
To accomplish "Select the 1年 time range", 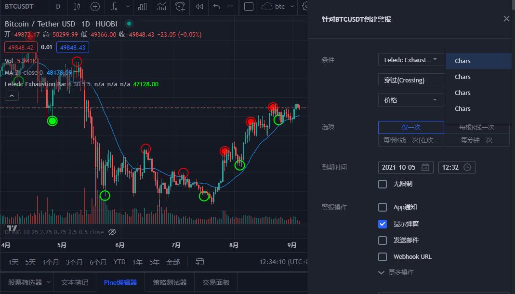I will pyautogui.click(x=137, y=262).
